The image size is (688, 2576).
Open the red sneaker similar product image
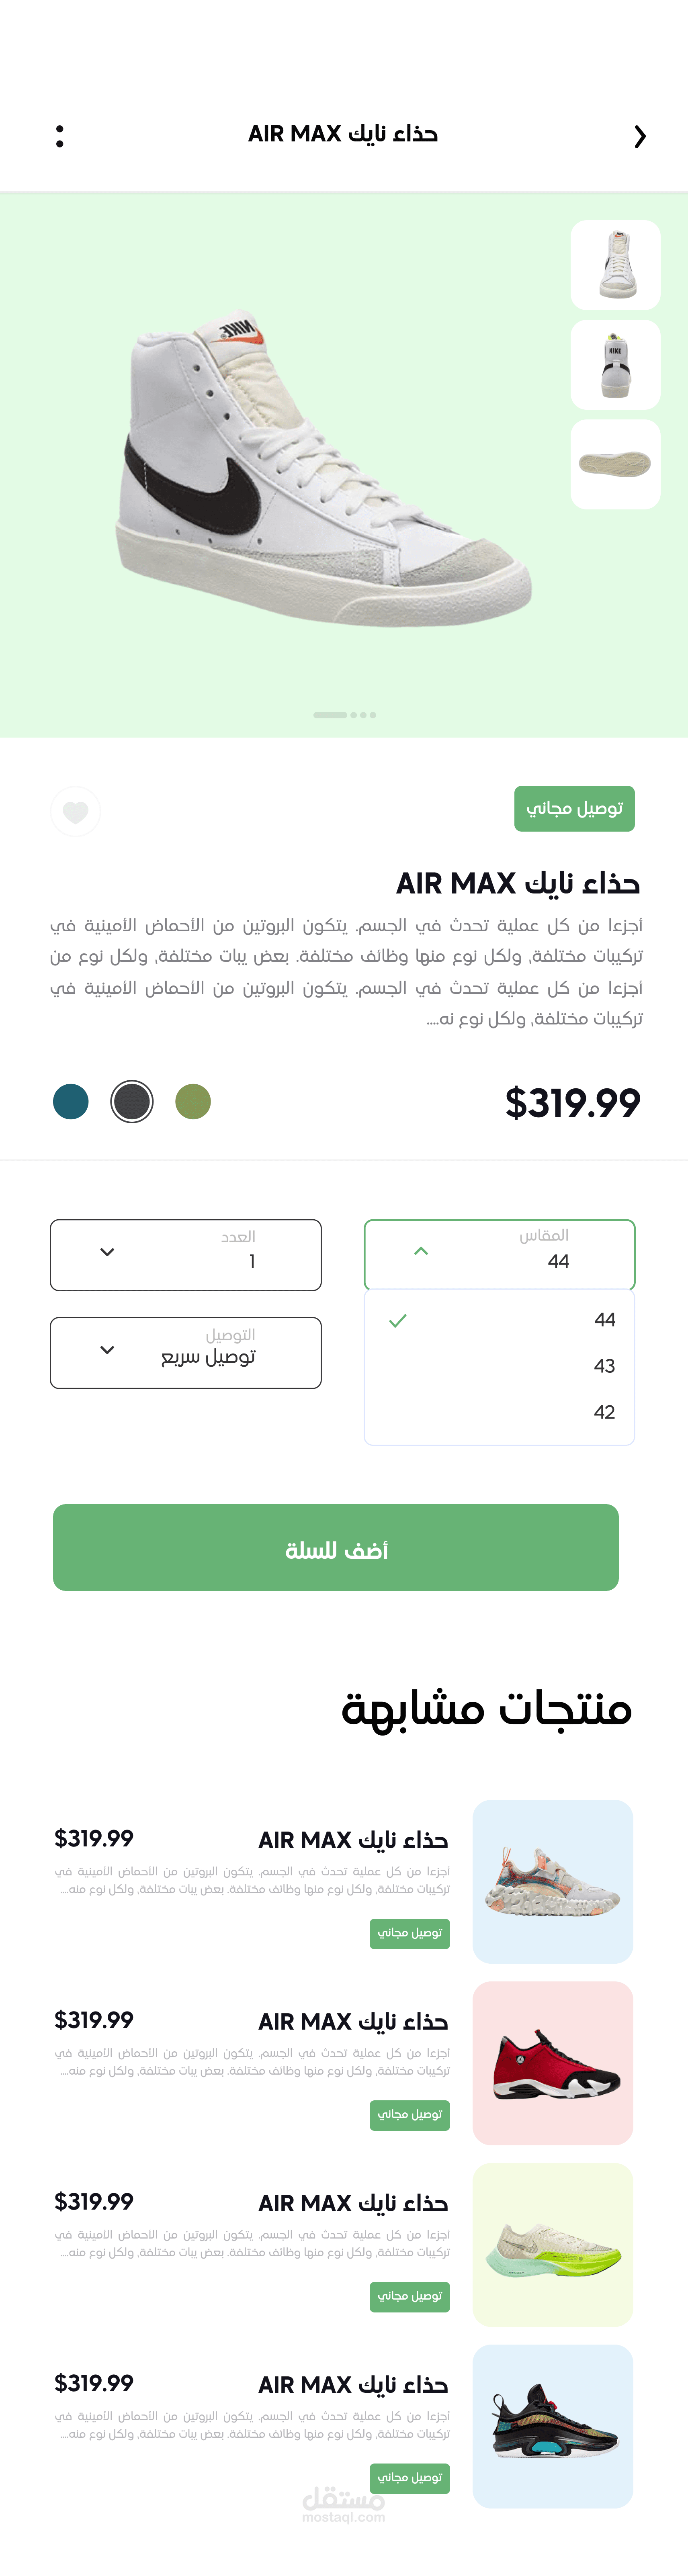click(553, 2063)
